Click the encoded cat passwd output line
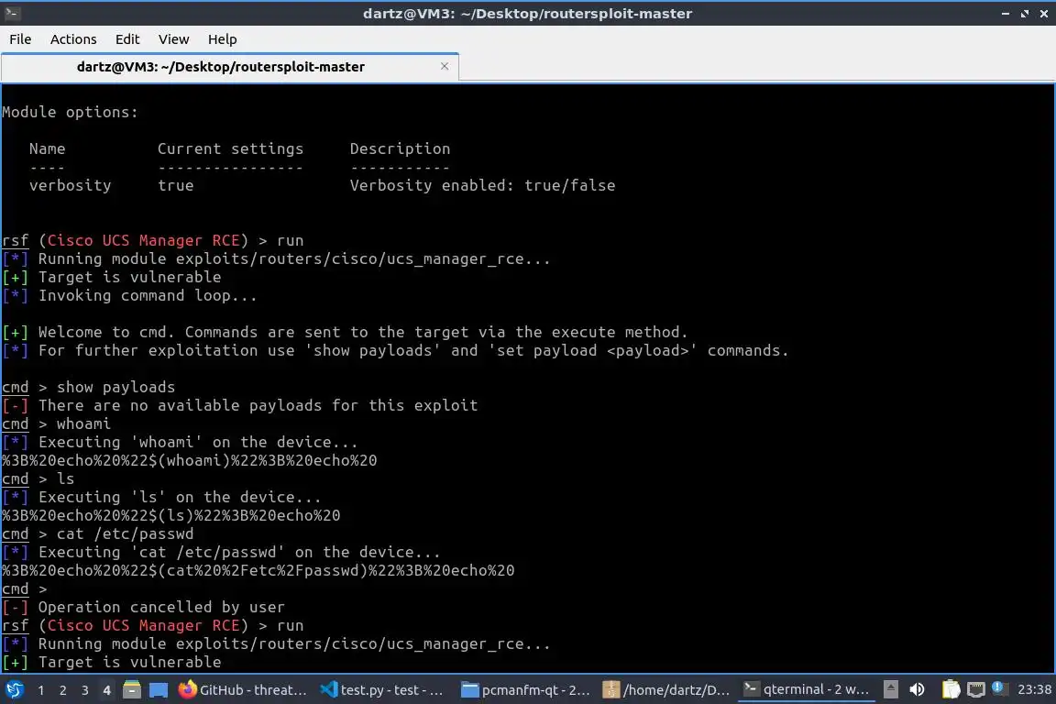1056x704 pixels. [258, 570]
